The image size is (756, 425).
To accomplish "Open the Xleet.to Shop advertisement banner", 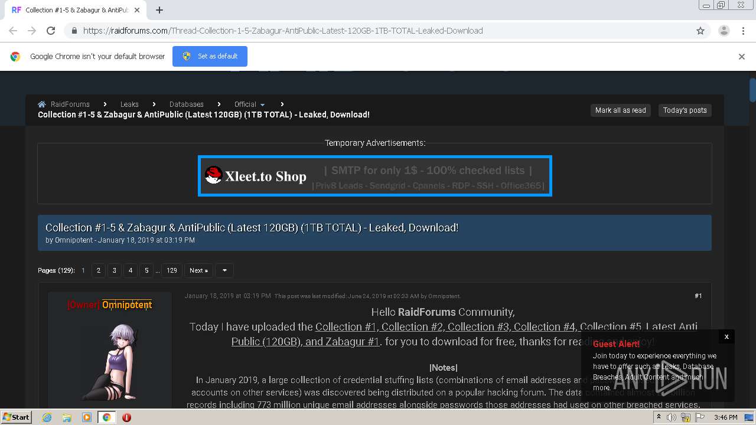I will (375, 176).
